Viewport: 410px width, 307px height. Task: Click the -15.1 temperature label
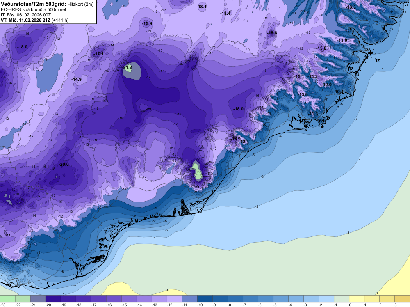pyautogui.click(x=299, y=76)
